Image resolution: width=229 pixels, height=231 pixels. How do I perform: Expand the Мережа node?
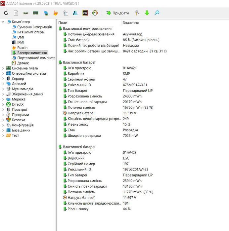coord(3,99)
